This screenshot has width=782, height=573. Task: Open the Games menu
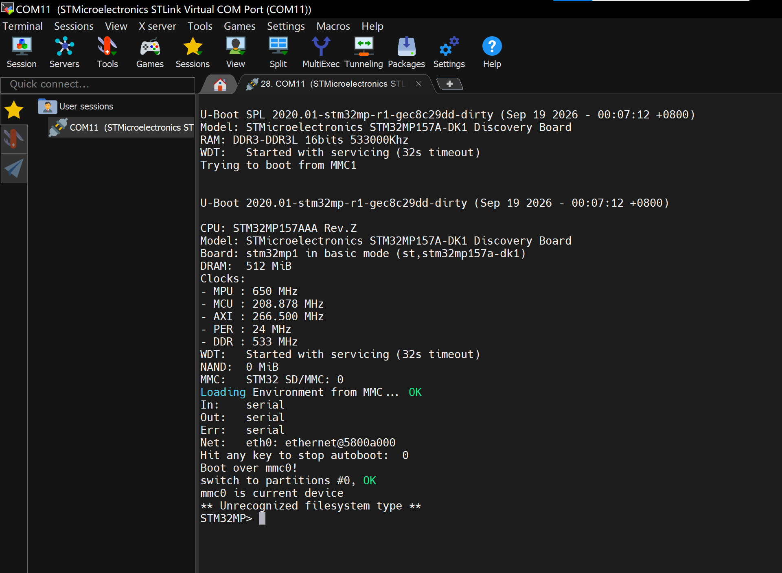coord(239,26)
